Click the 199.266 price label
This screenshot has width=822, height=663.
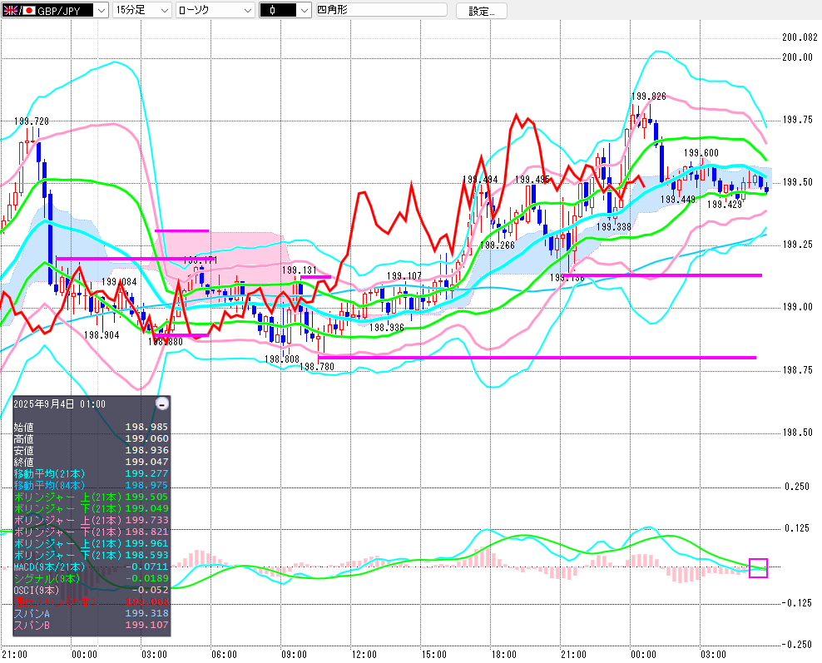[x=498, y=245]
